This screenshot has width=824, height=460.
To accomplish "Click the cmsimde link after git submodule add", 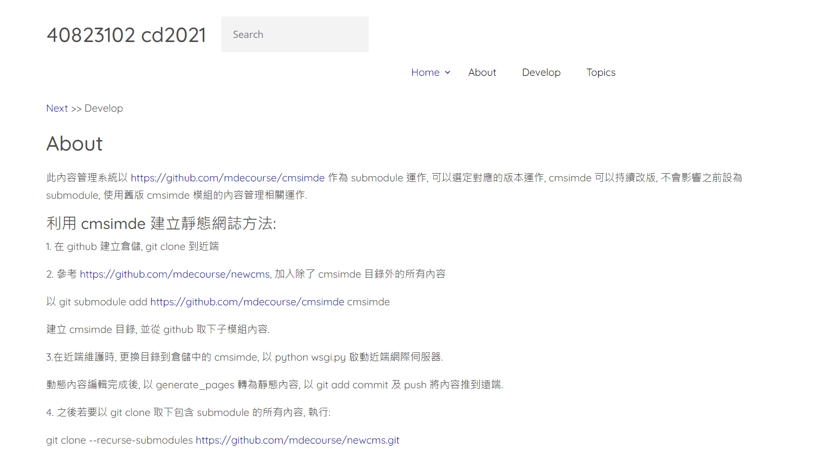I will 247,302.
